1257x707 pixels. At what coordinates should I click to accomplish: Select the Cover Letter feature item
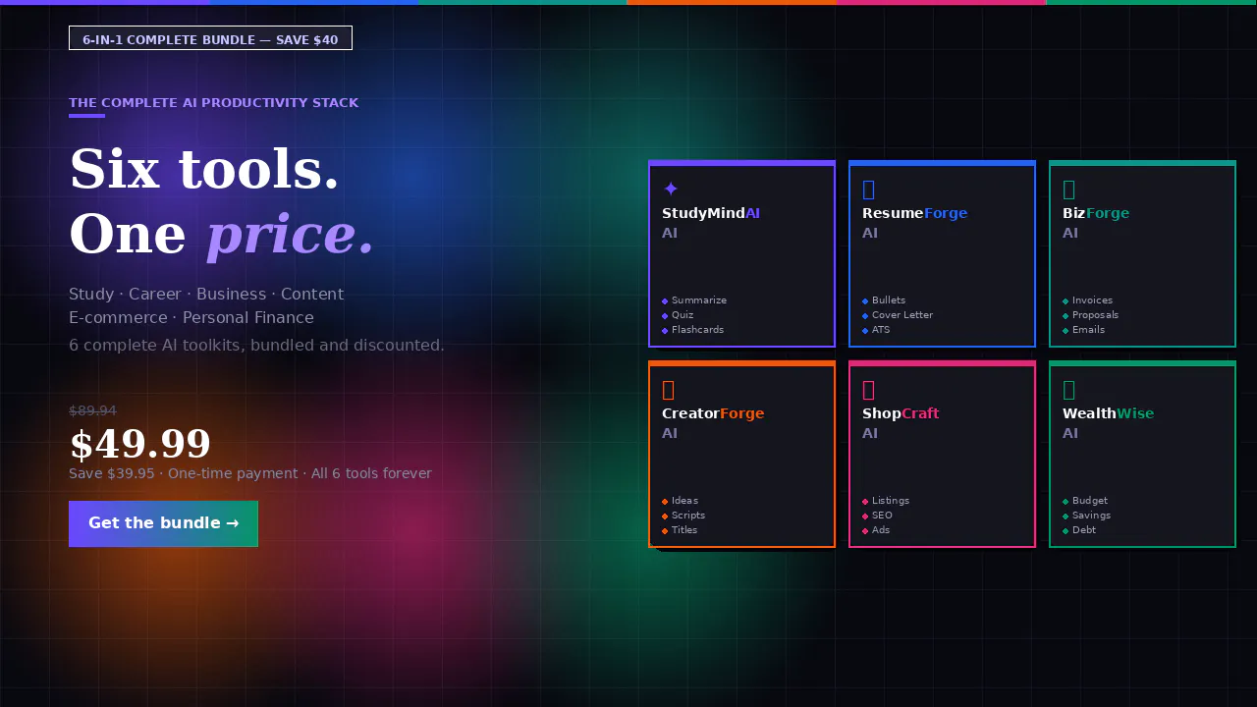click(898, 315)
